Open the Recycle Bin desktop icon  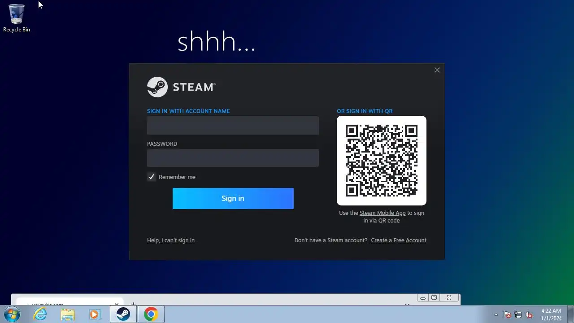click(17, 18)
